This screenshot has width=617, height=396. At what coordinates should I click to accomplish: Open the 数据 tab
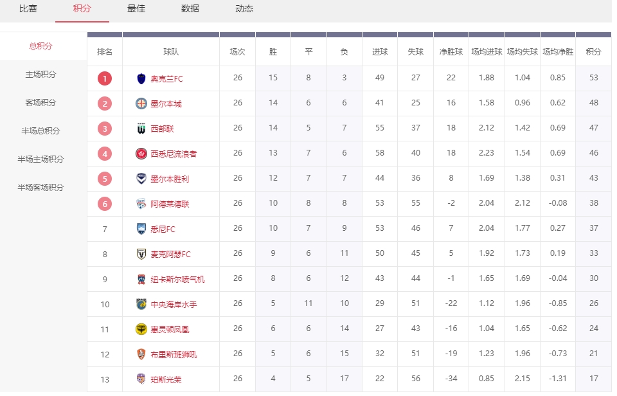(190, 9)
